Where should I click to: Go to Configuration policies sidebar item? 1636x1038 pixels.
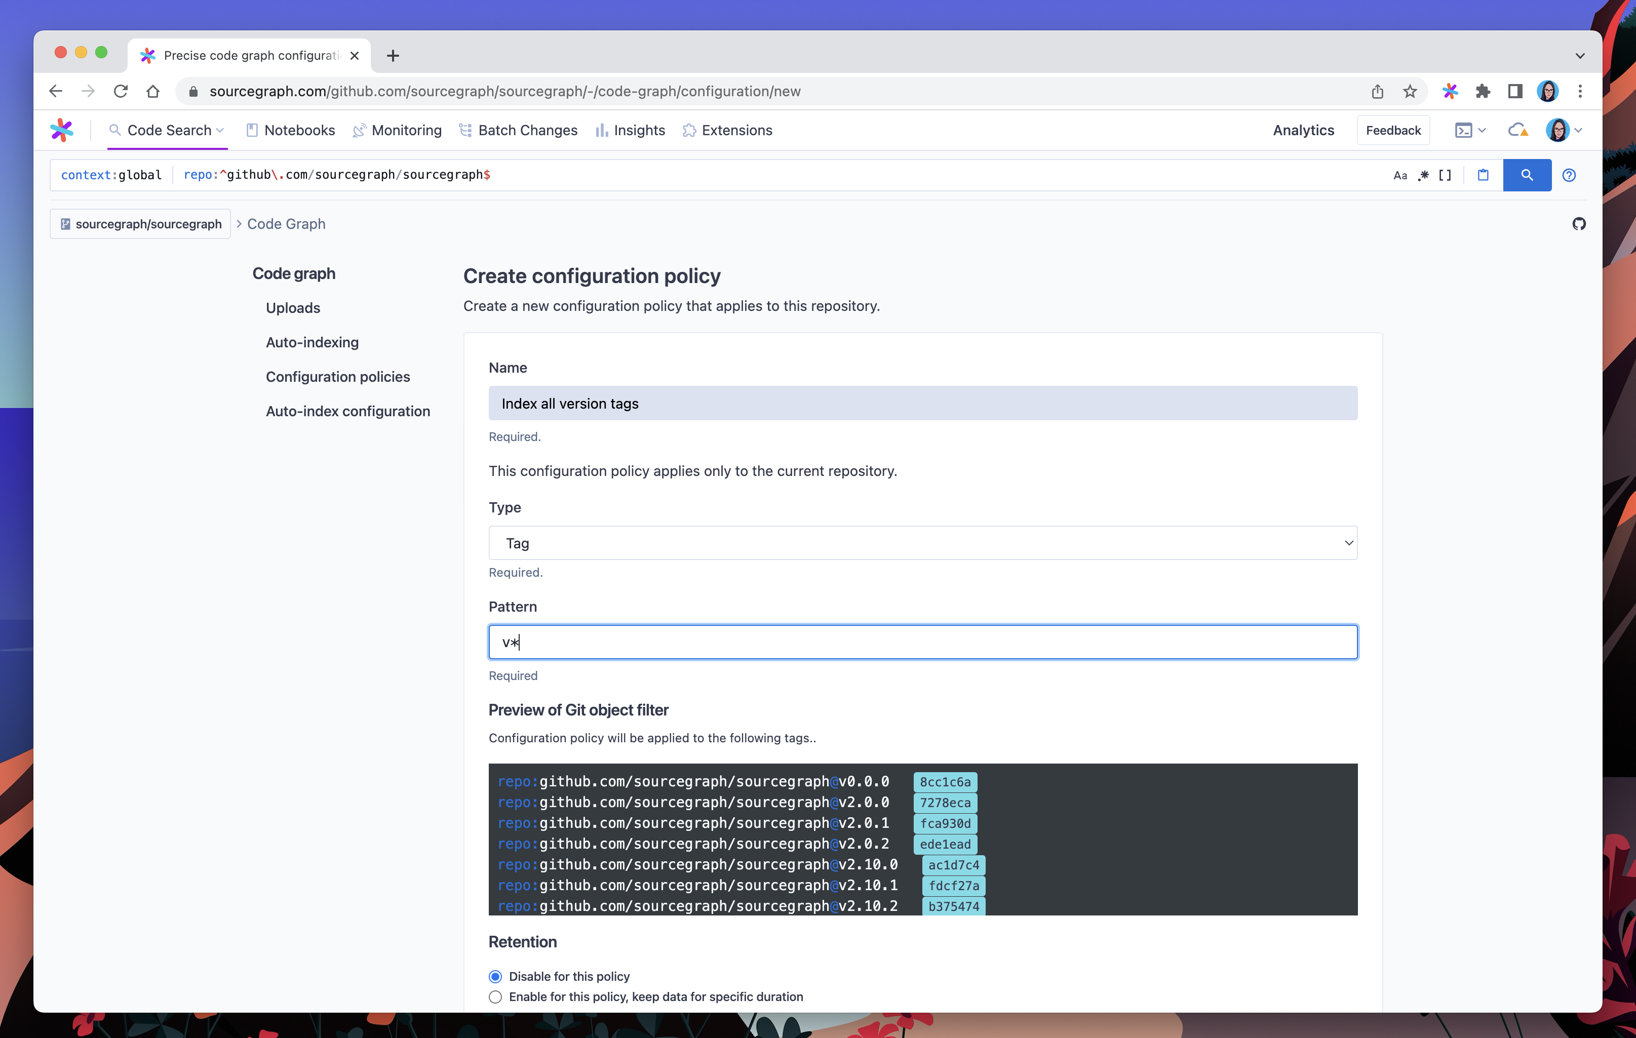point(338,376)
